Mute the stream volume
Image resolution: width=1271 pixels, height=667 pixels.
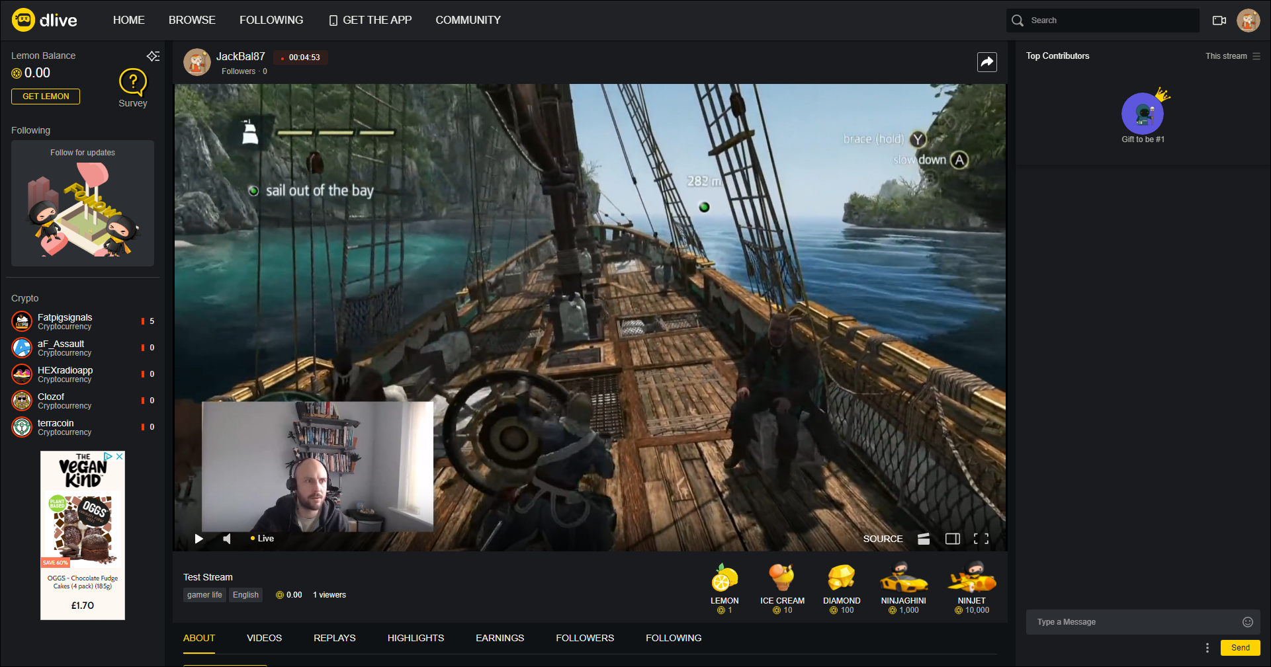[227, 539]
